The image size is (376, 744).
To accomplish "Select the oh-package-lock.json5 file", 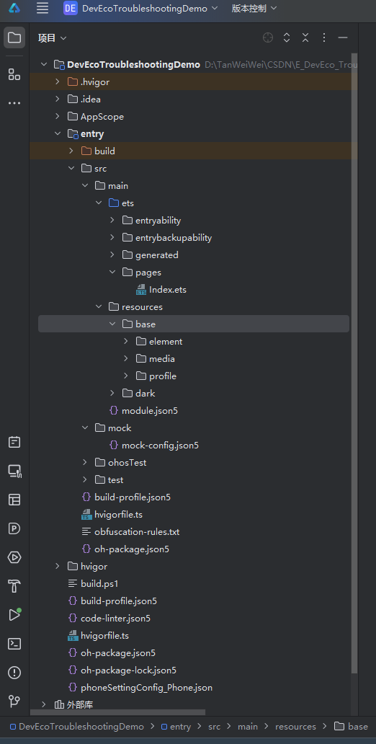I will coord(122,670).
